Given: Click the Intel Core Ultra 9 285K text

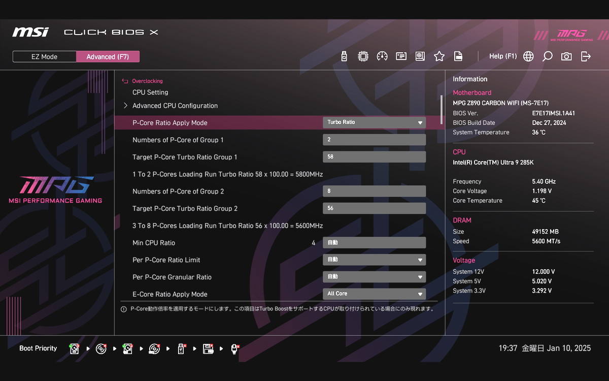Looking at the screenshot, I should tap(493, 163).
